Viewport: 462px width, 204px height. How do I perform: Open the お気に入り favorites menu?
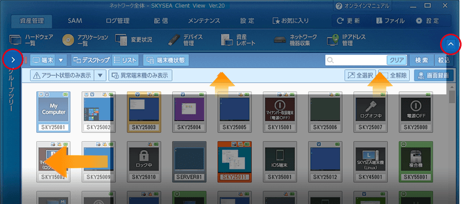(x=290, y=20)
